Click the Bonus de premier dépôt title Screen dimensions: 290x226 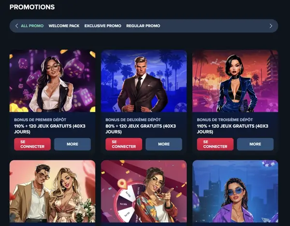coord(40,120)
